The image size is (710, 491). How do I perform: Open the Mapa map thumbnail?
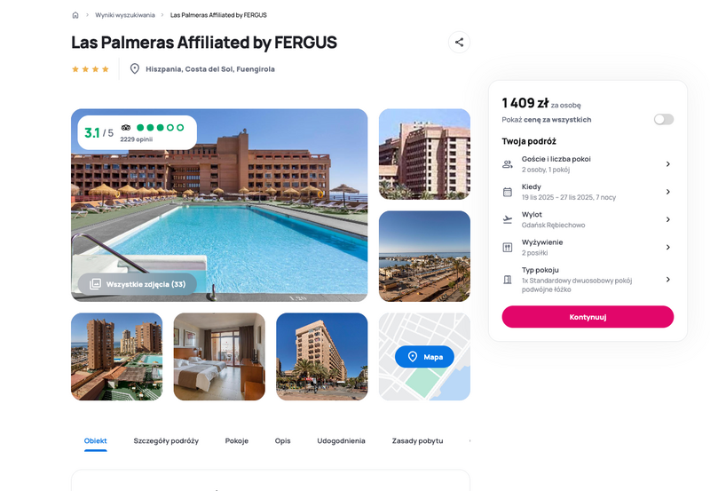tap(424, 357)
